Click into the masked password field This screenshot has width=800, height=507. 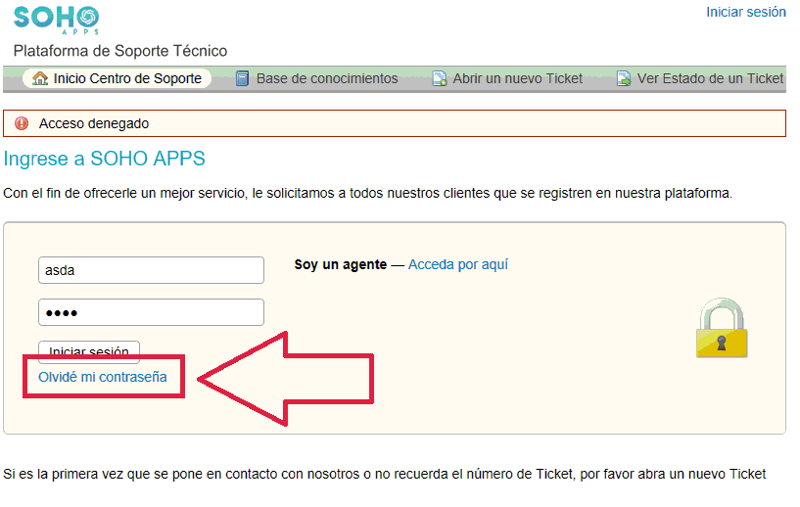pos(151,312)
